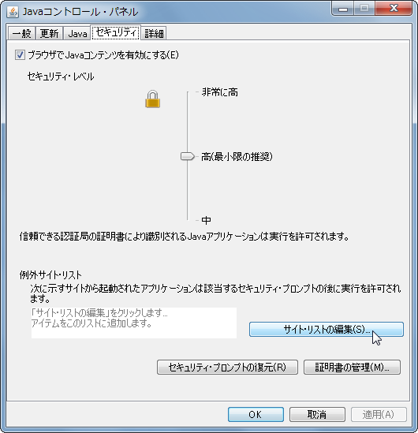Image resolution: width=418 pixels, height=433 pixels.
Task: Click the exception site list box
Action: [134, 323]
